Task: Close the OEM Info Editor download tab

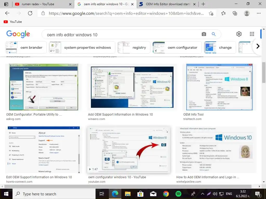Action: pos(194,4)
